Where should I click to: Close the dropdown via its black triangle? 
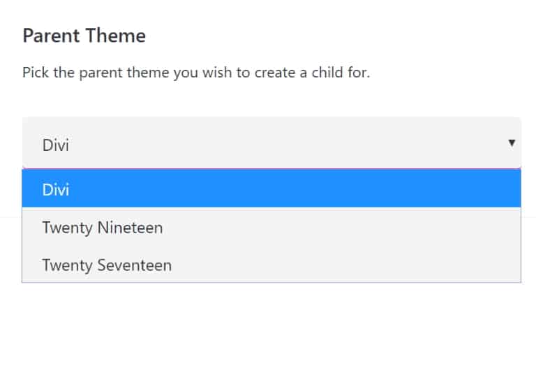click(x=512, y=142)
